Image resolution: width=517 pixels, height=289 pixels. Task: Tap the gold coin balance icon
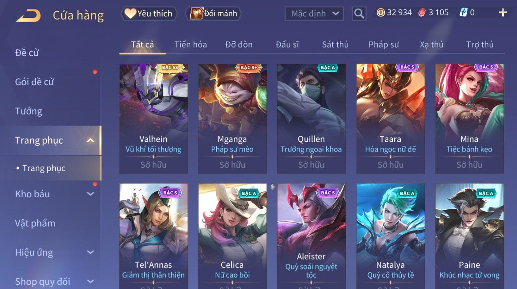(380, 13)
